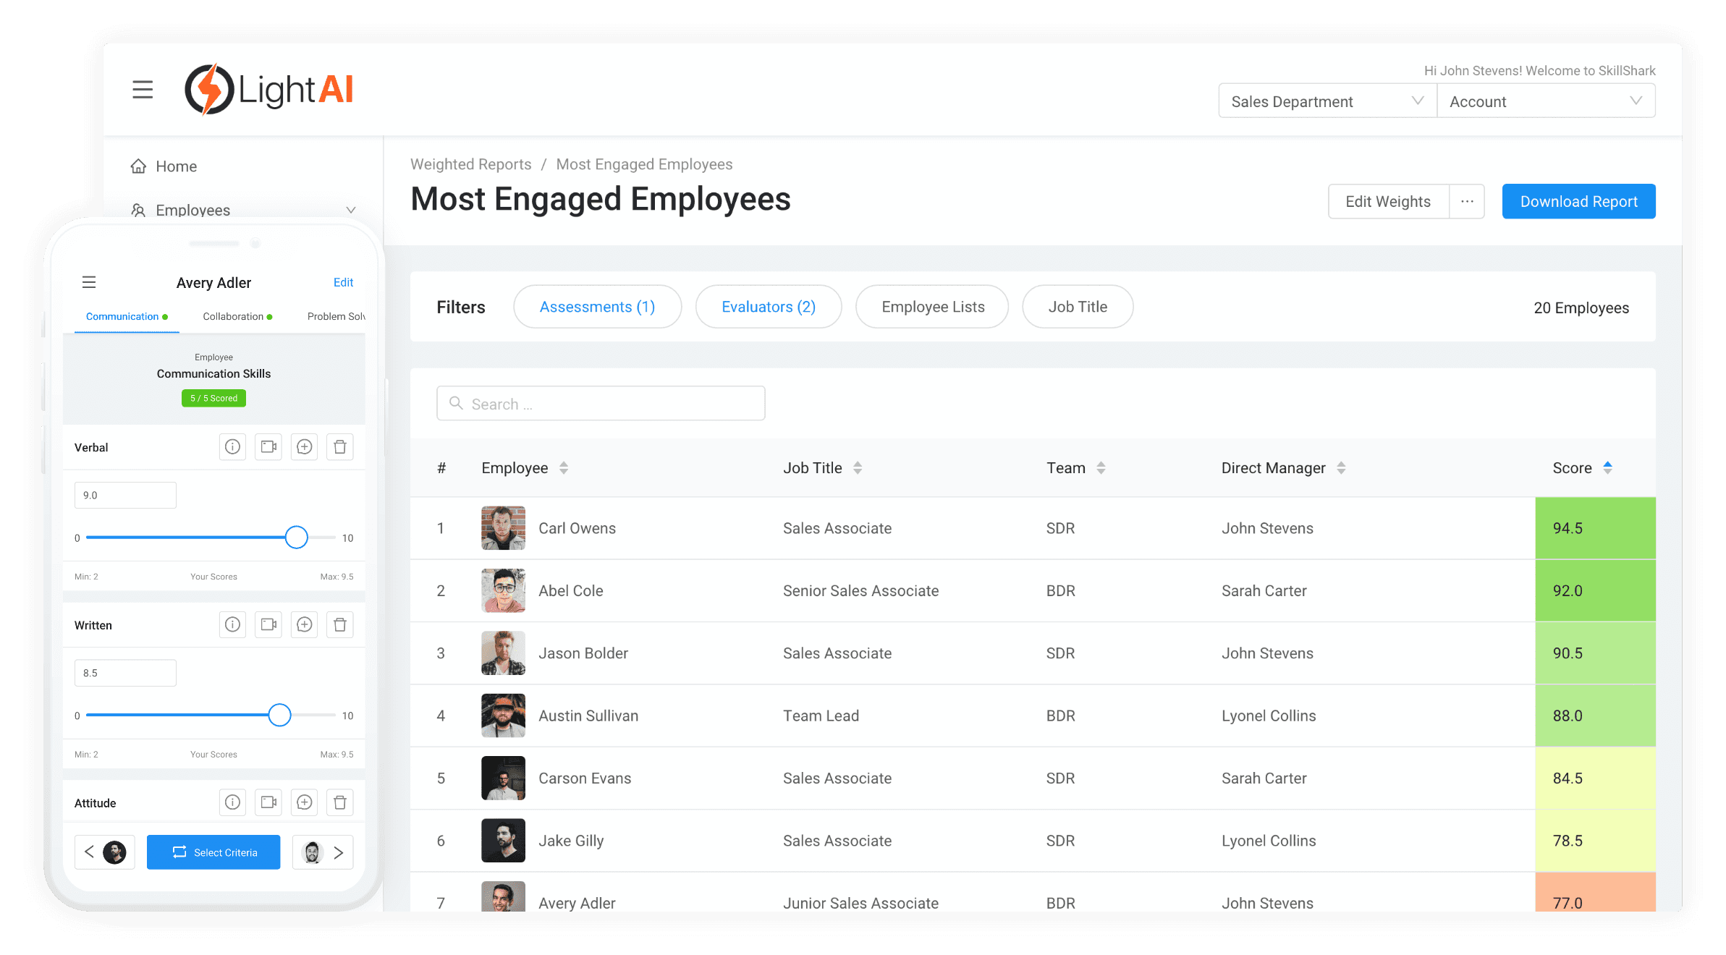Click the three-dots more options button
Image resolution: width=1726 pixels, height=955 pixels.
coord(1467,201)
